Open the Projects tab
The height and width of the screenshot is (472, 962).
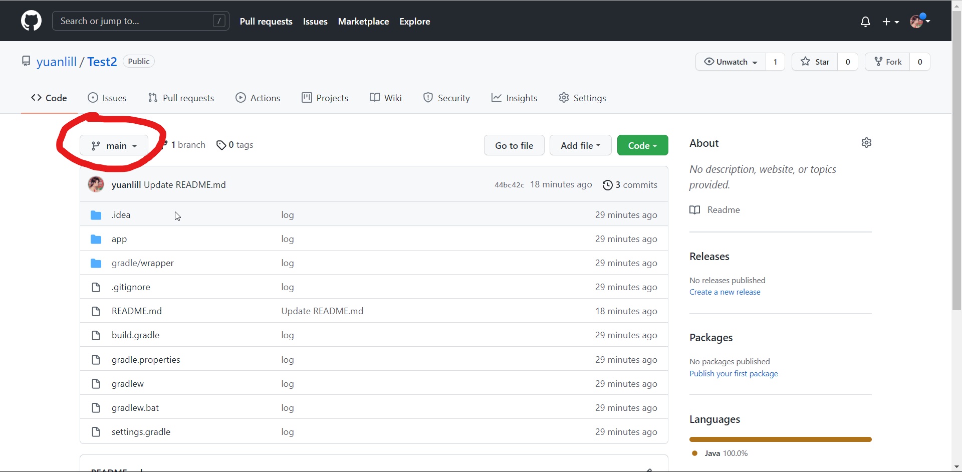point(325,98)
